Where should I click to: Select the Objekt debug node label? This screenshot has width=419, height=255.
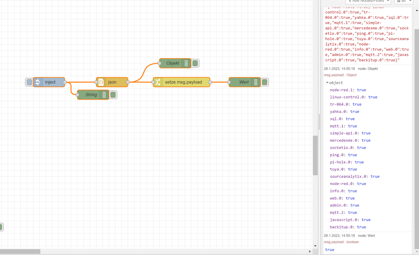pos(173,63)
